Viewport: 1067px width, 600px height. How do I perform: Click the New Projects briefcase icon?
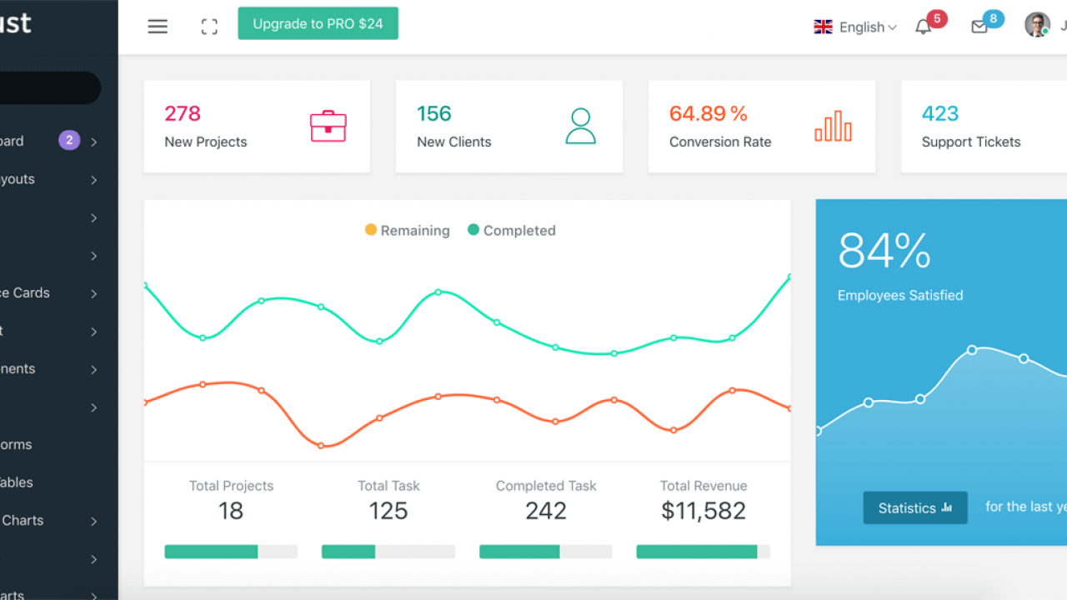pyautogui.click(x=328, y=126)
